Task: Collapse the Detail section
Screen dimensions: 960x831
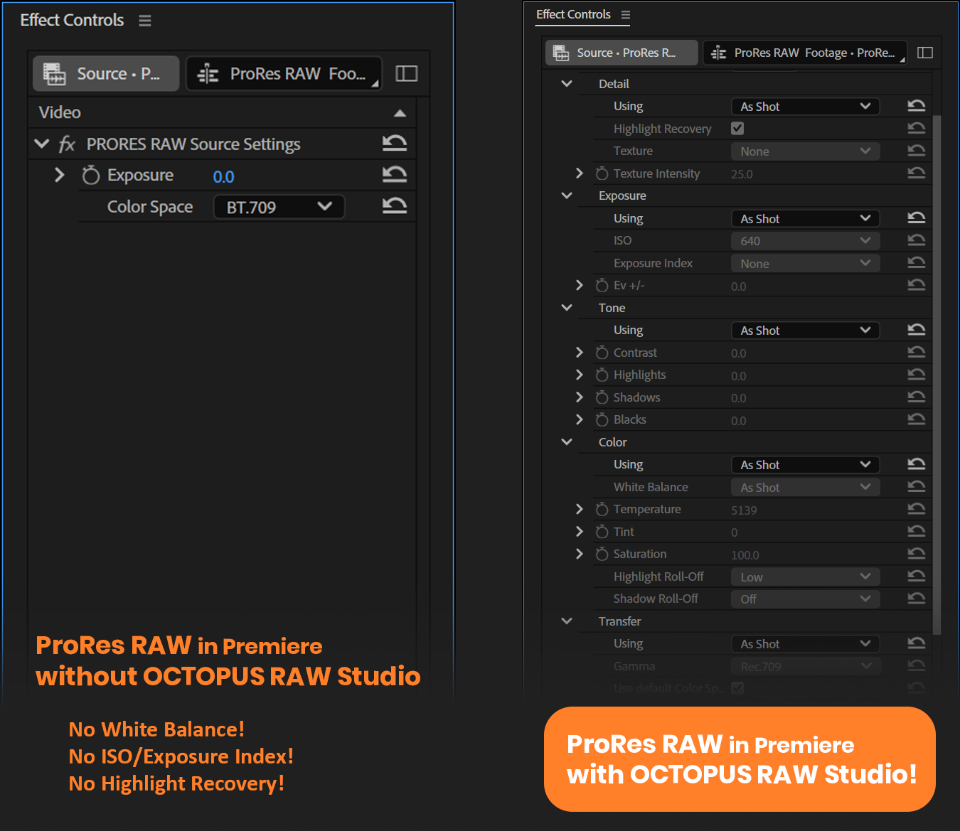Action: [567, 84]
